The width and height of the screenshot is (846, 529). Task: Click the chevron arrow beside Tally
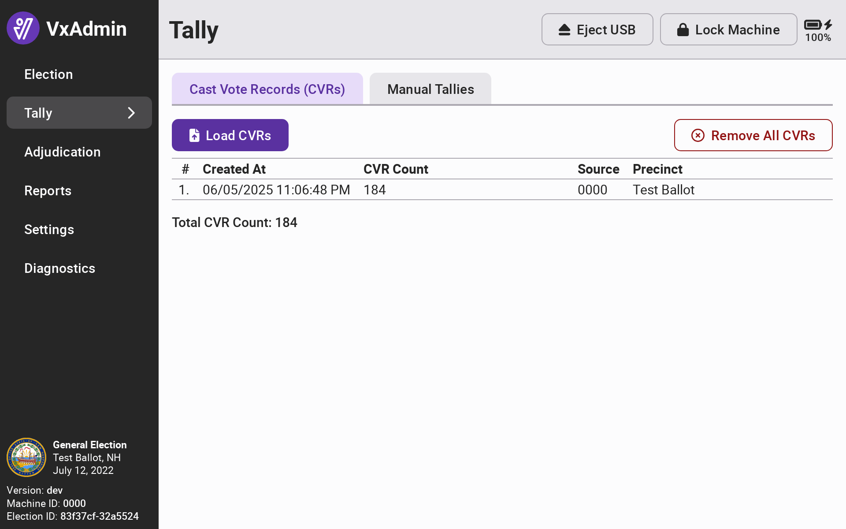pyautogui.click(x=131, y=113)
